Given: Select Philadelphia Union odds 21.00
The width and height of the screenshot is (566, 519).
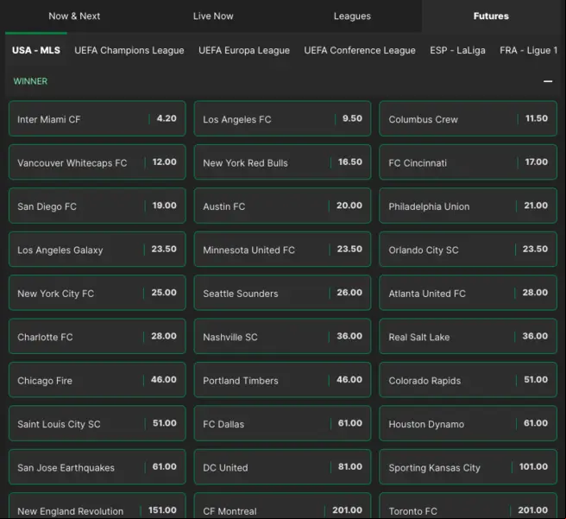Looking at the screenshot, I should pos(468,206).
